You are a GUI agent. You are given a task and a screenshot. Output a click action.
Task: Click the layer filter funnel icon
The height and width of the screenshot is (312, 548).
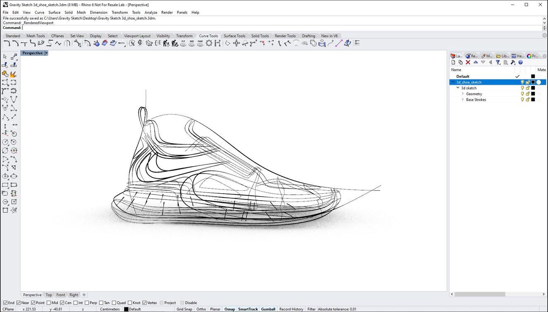[x=498, y=62]
